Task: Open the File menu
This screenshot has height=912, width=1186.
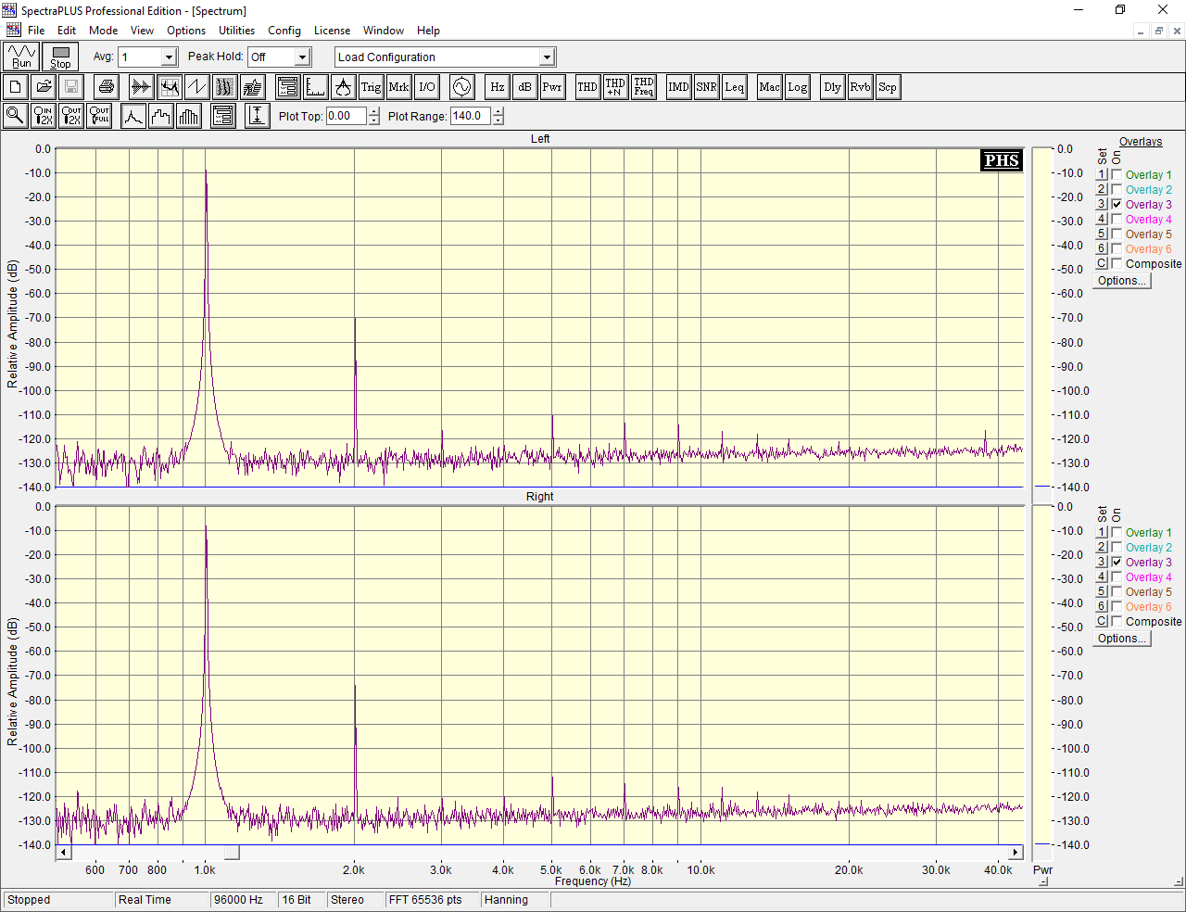Action: 36,31
